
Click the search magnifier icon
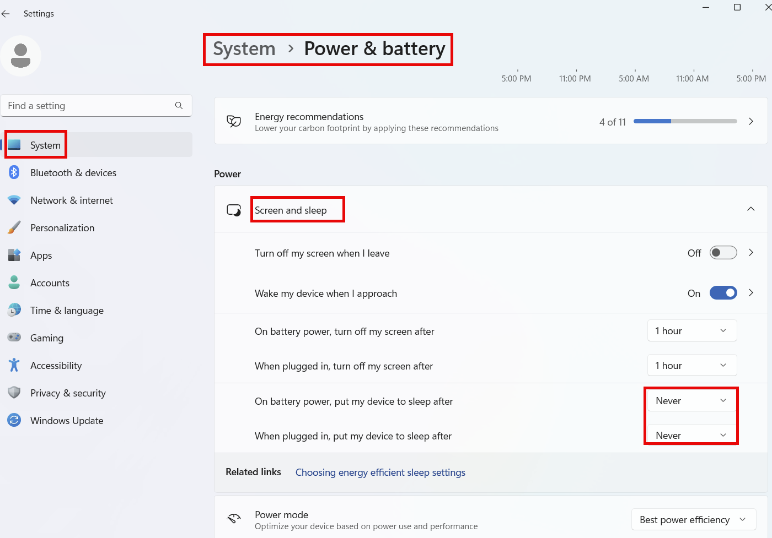pyautogui.click(x=179, y=106)
